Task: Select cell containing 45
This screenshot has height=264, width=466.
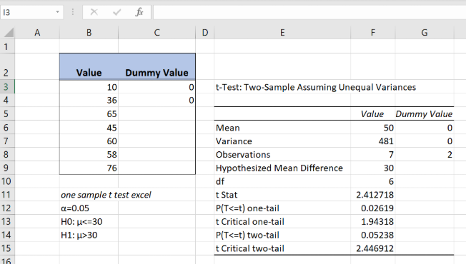Action: [x=89, y=128]
